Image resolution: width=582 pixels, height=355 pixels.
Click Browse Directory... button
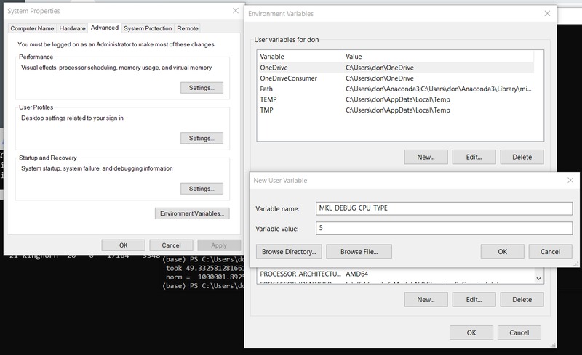tap(288, 251)
